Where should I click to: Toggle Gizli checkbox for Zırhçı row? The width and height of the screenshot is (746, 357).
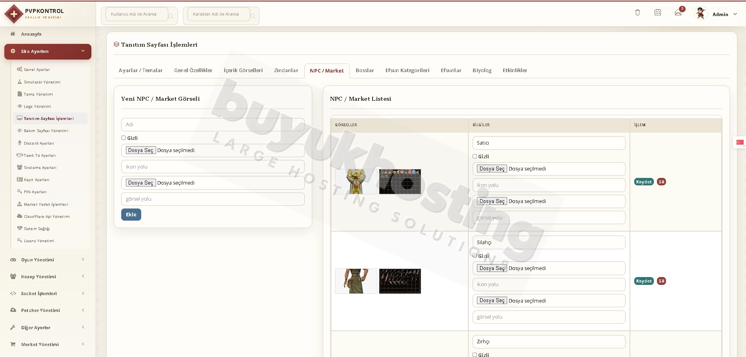pyautogui.click(x=475, y=355)
